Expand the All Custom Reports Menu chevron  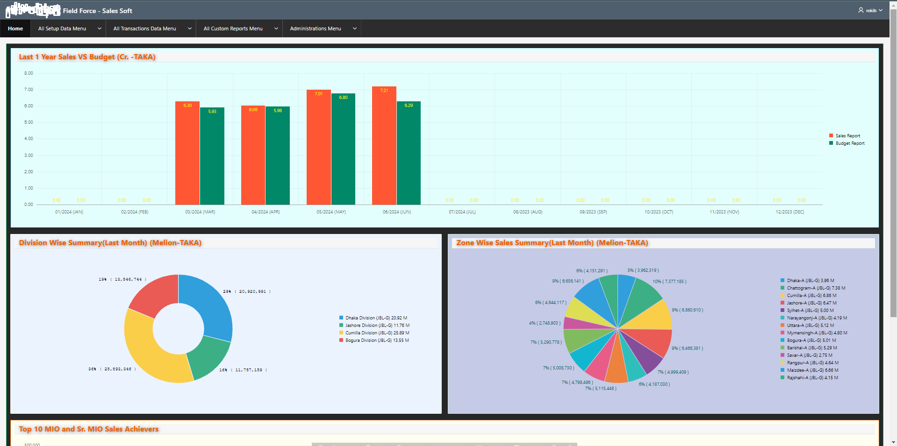[x=276, y=28]
